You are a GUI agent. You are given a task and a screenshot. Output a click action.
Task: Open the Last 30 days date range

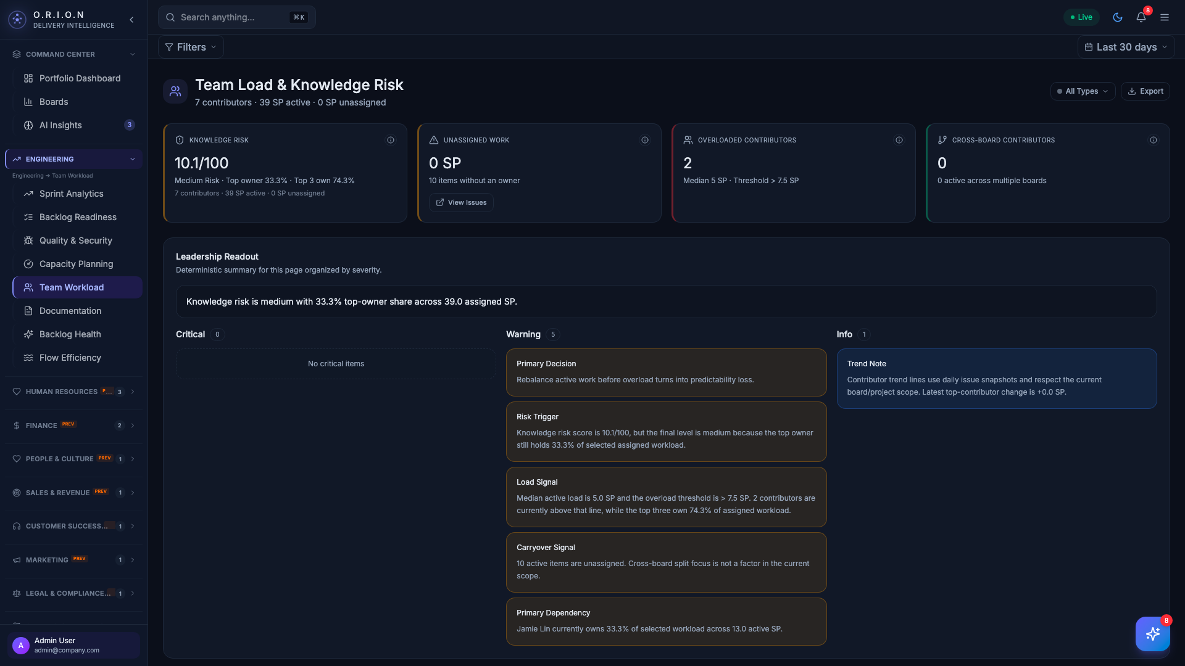(x=1126, y=47)
